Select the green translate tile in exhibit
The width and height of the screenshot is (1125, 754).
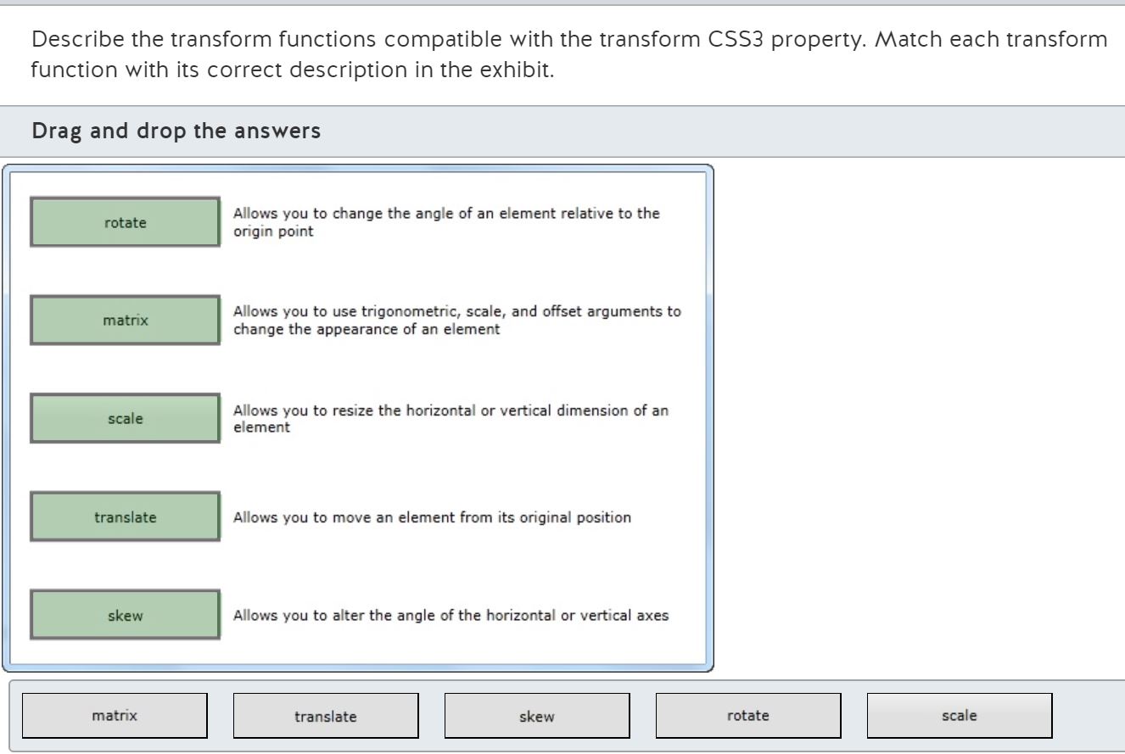pyautogui.click(x=125, y=517)
